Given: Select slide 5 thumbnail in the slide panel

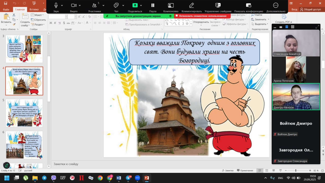Looking at the screenshot, I should click(24, 113).
